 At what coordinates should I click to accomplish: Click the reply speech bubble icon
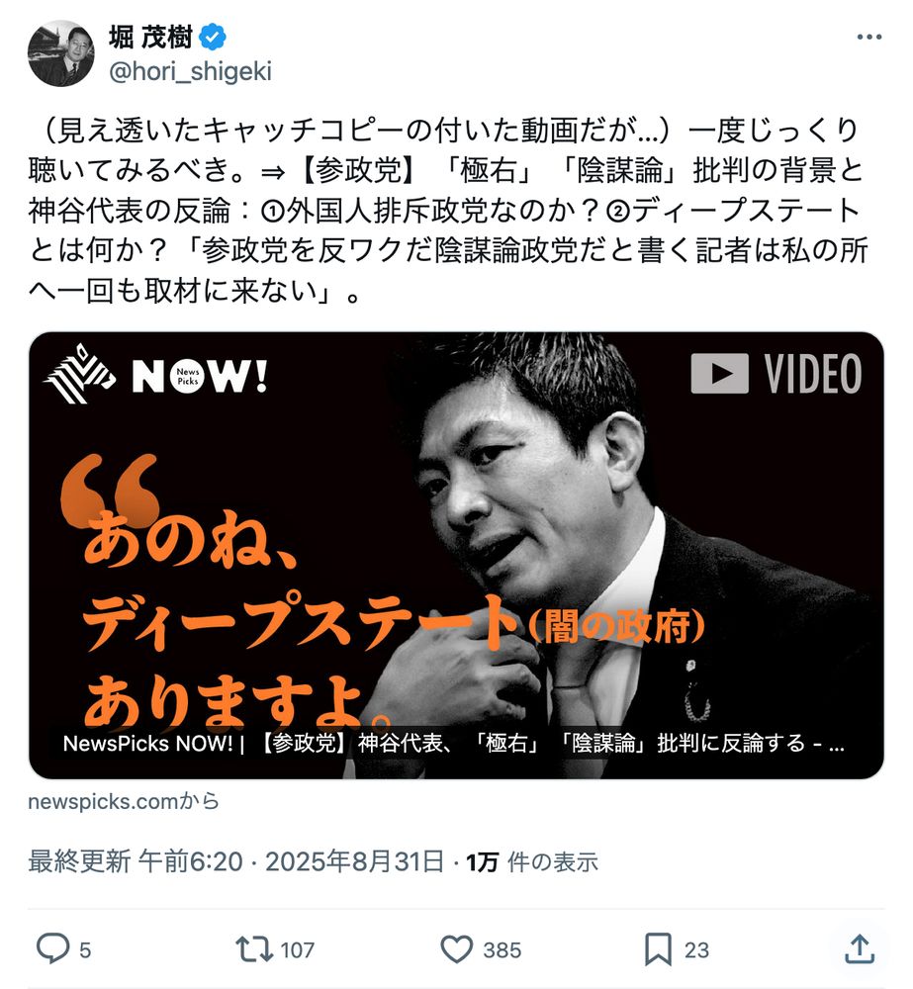point(52,948)
